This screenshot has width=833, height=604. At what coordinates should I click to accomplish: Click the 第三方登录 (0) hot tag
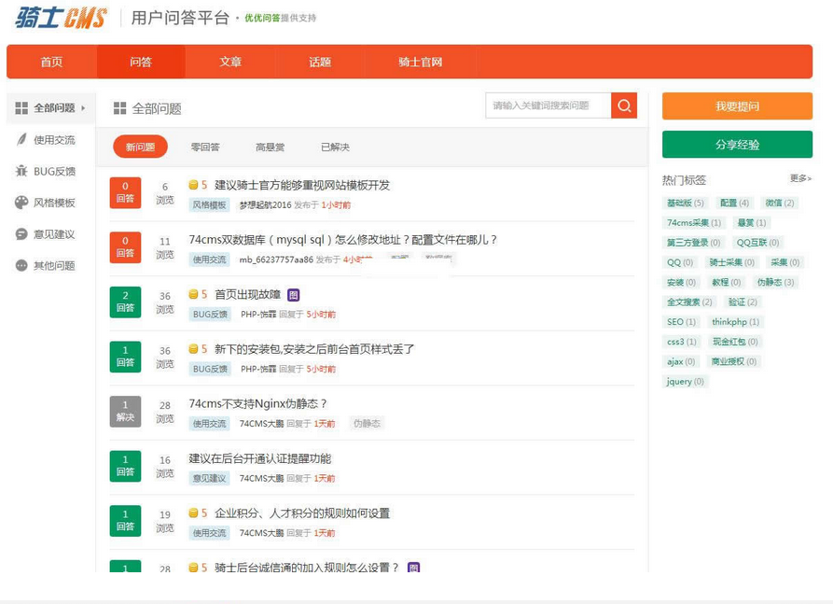point(693,243)
